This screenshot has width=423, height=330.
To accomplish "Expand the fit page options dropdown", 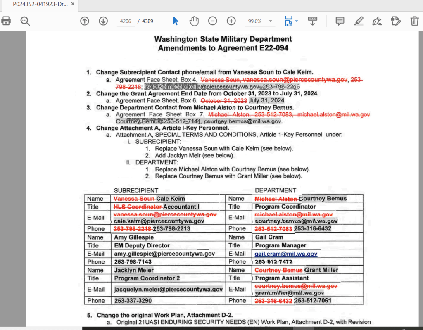I will [x=297, y=21].
